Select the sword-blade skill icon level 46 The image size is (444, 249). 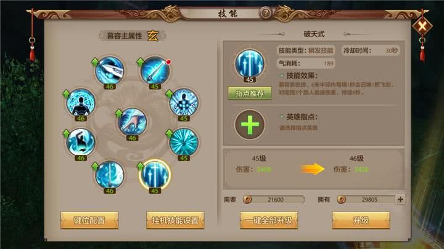110,71
